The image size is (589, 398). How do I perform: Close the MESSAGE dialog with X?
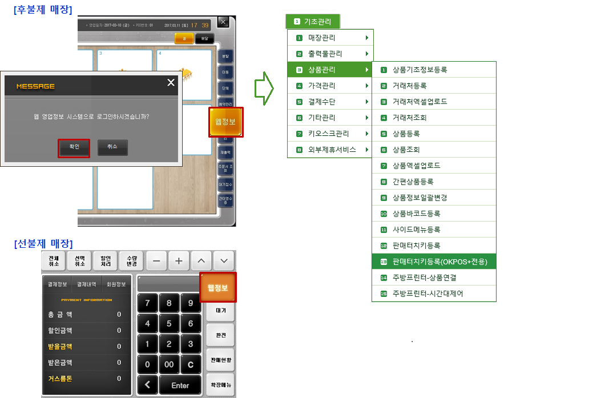(x=171, y=83)
